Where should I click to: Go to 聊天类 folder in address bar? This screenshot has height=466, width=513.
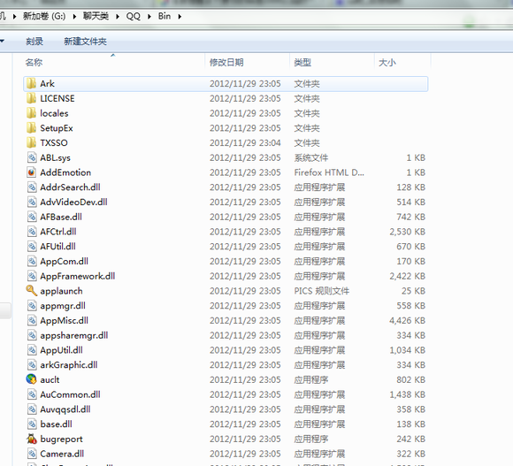[x=96, y=16]
